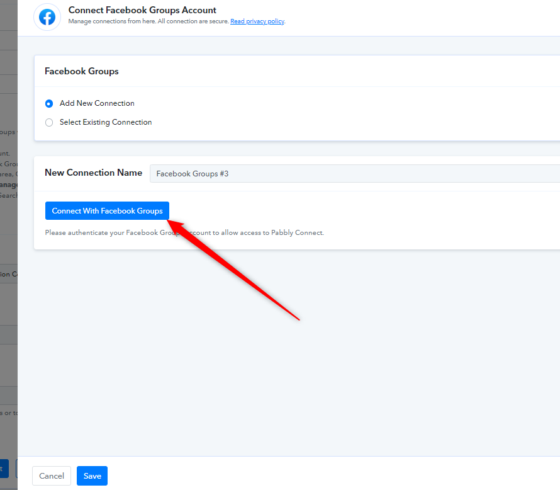
Task: Click Connect With Facebook Groups button
Action: point(107,211)
